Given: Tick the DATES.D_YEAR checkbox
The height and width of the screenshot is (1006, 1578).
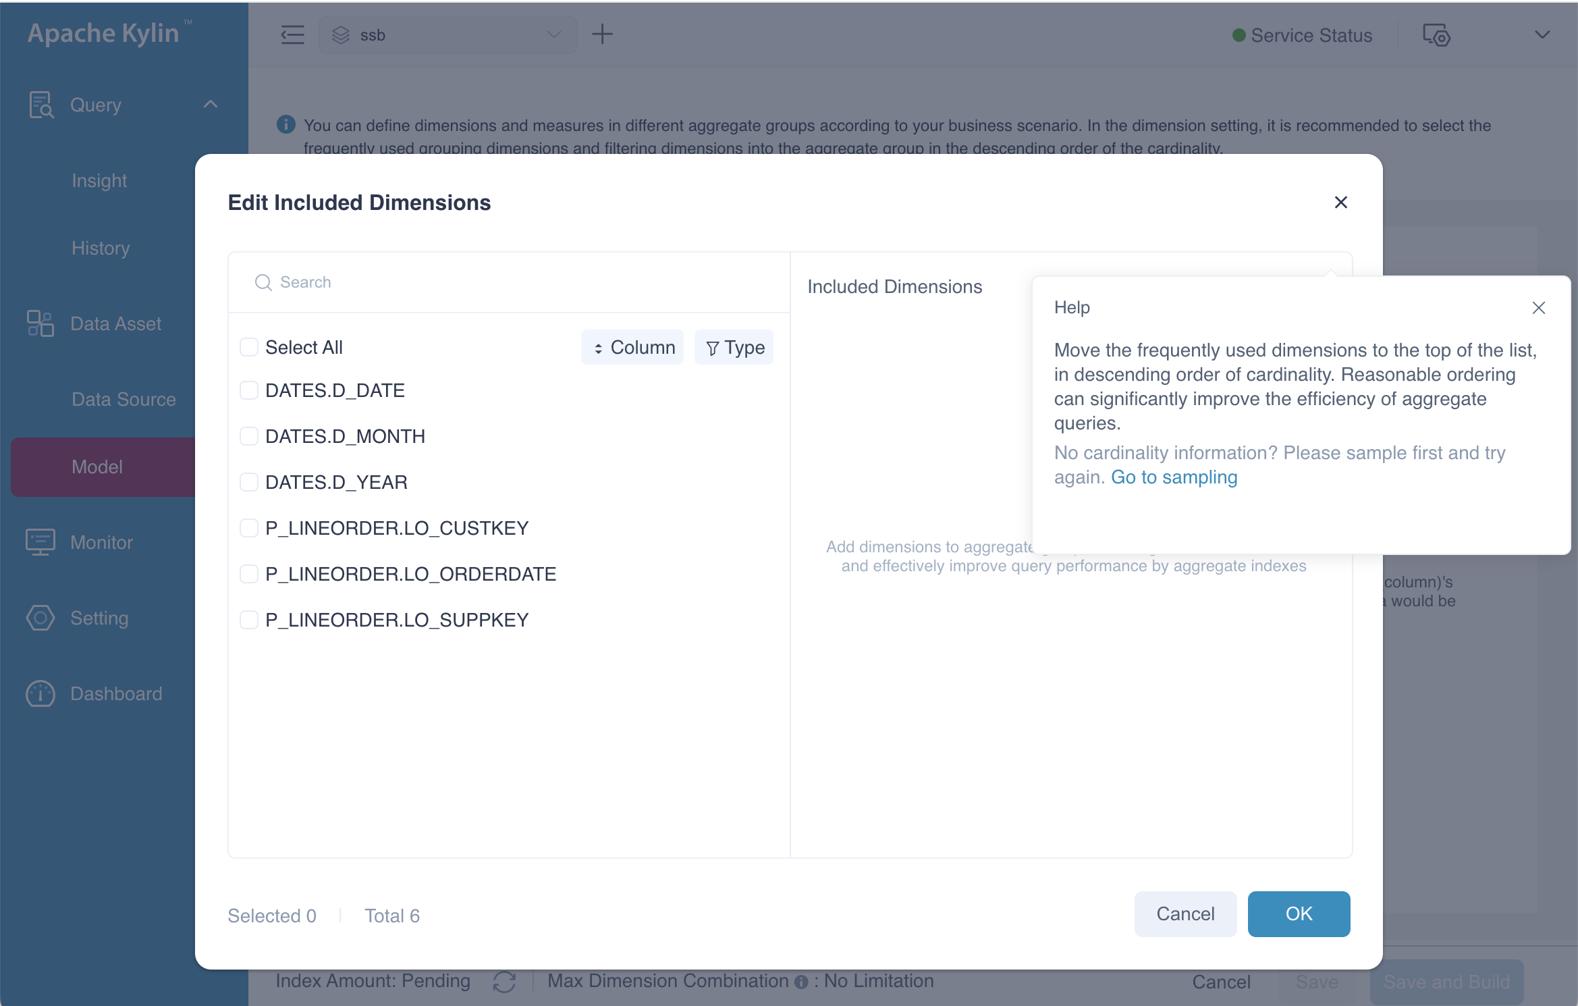Looking at the screenshot, I should 249,482.
